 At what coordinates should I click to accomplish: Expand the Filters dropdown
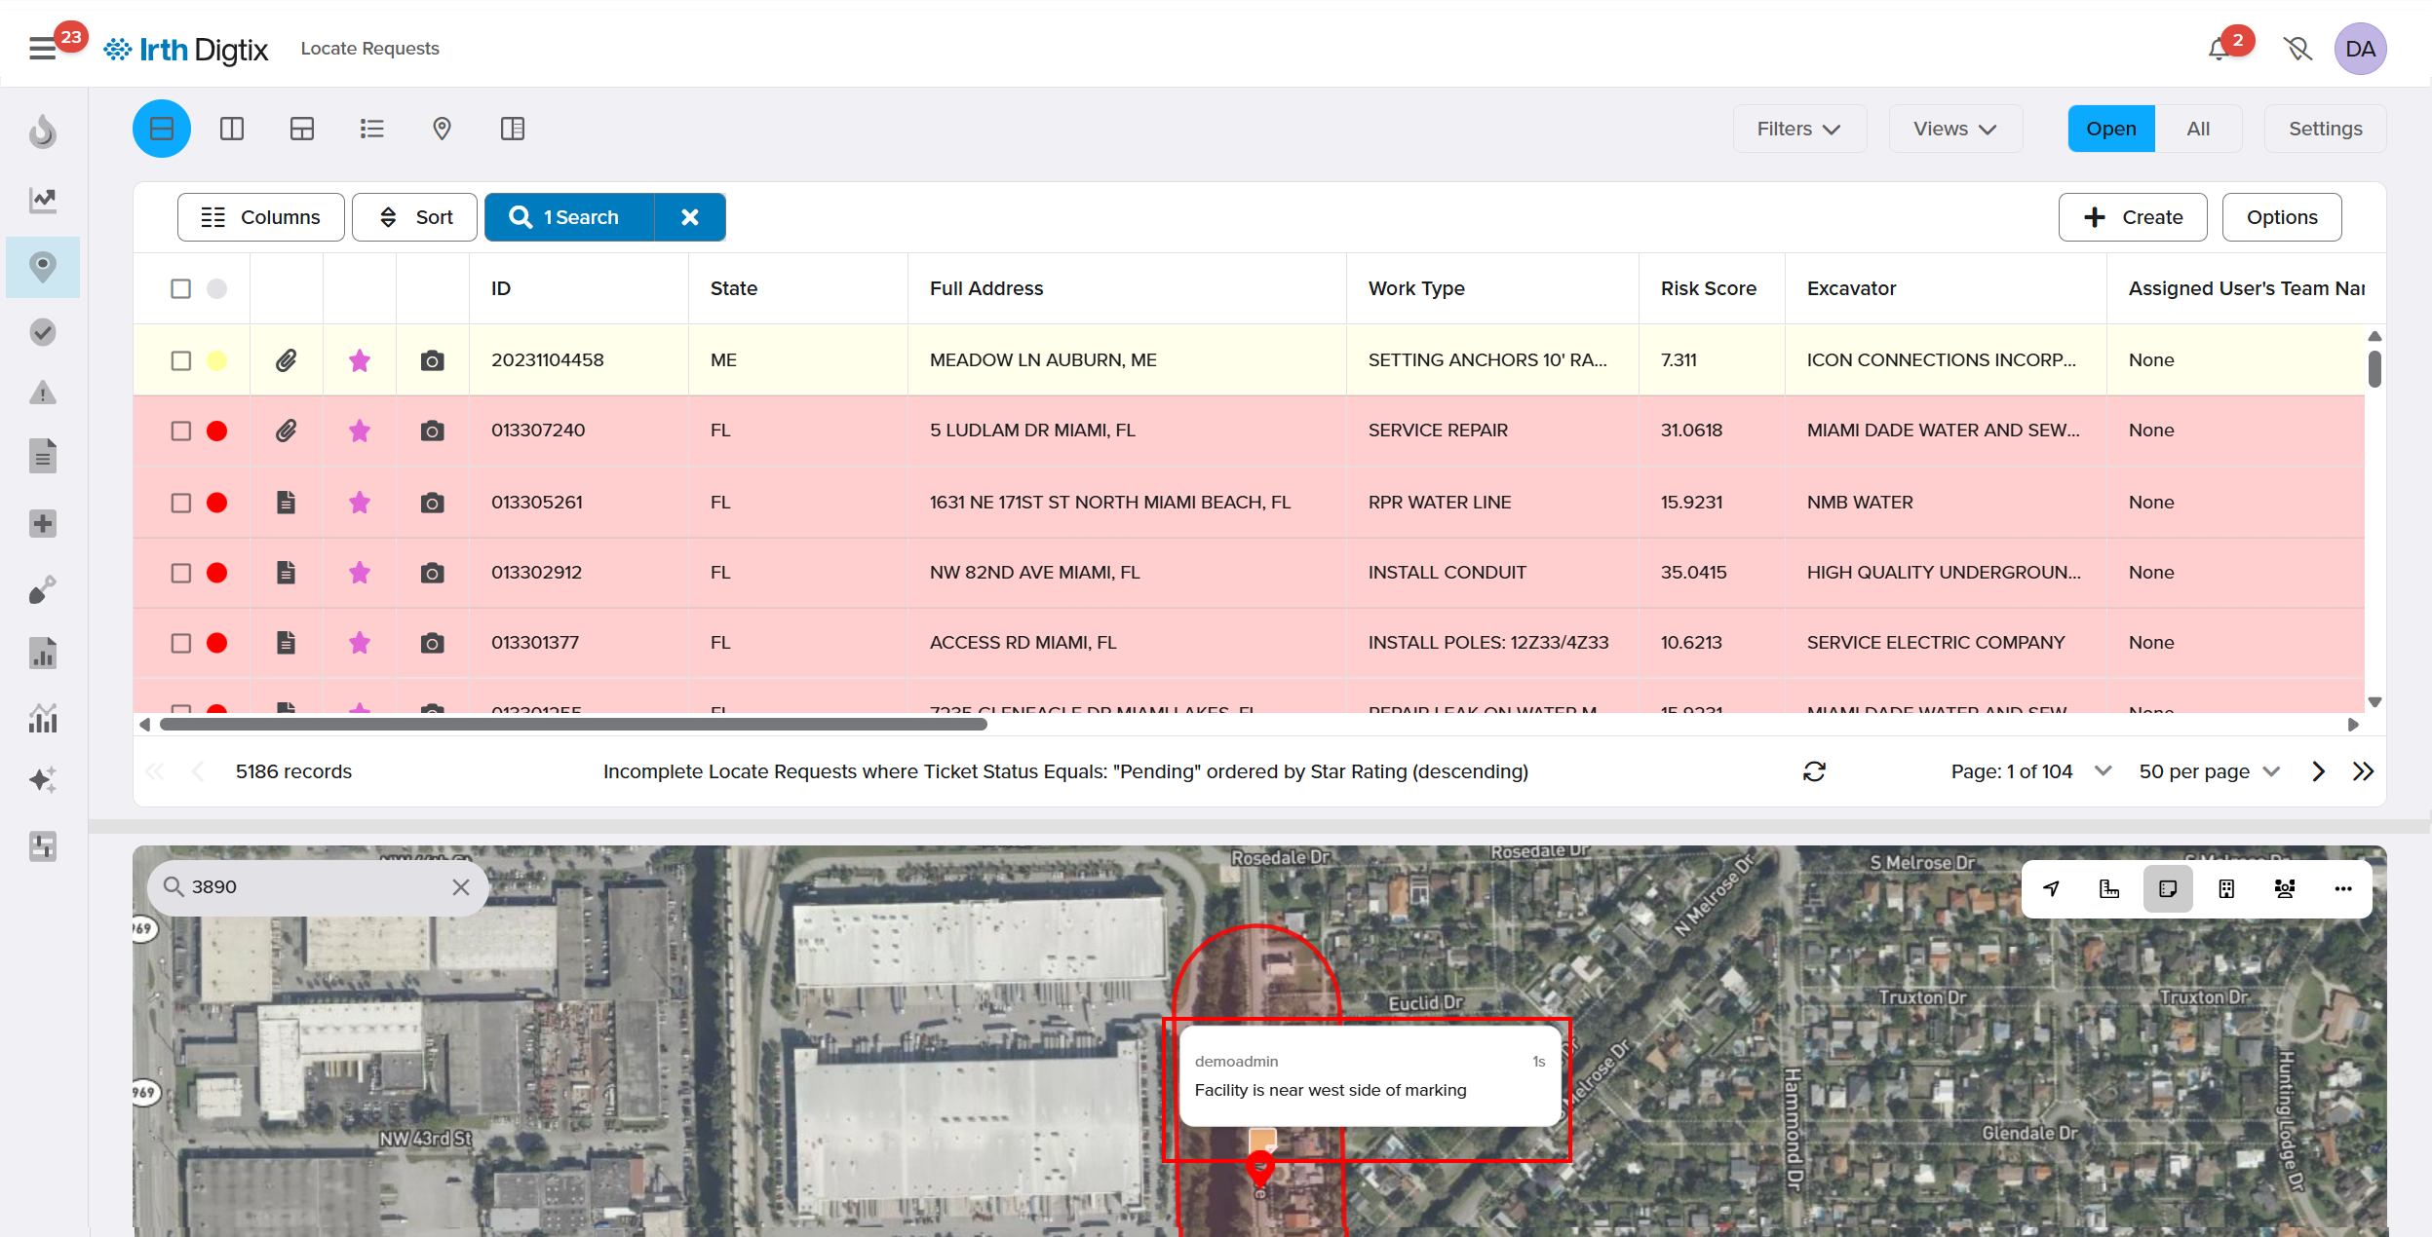(1798, 129)
